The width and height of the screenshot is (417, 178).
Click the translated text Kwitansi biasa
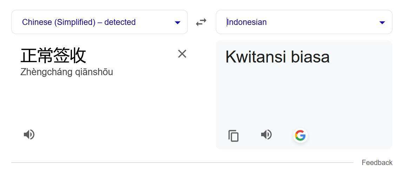[x=277, y=57]
